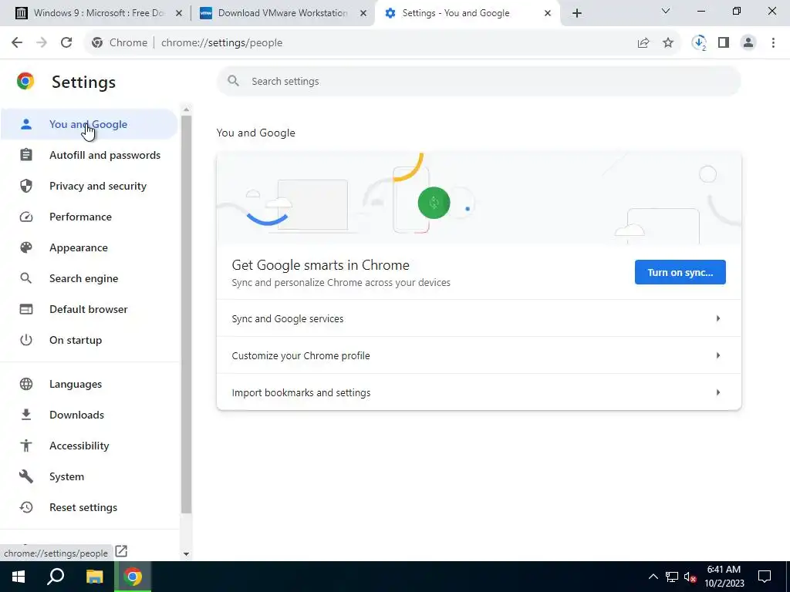Open File Explorer from the taskbar
The height and width of the screenshot is (592, 790).
pos(94,577)
